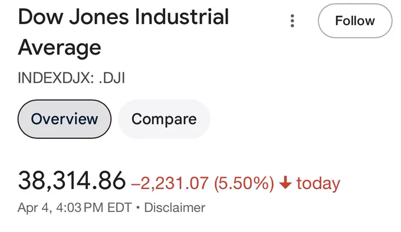Click the red down arrow icon
This screenshot has height=232, width=401.
pos(285,183)
